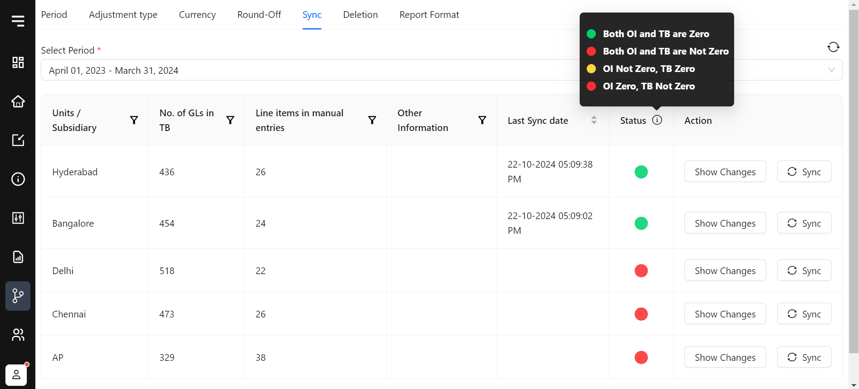This screenshot has width=859, height=389.
Task: Open the info circle icon in sidebar
Action: [18, 179]
